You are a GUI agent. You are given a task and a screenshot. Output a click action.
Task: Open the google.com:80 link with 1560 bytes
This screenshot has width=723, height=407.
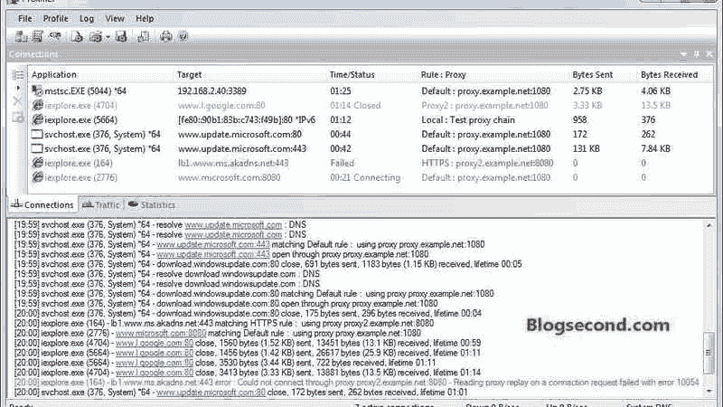[x=154, y=344]
